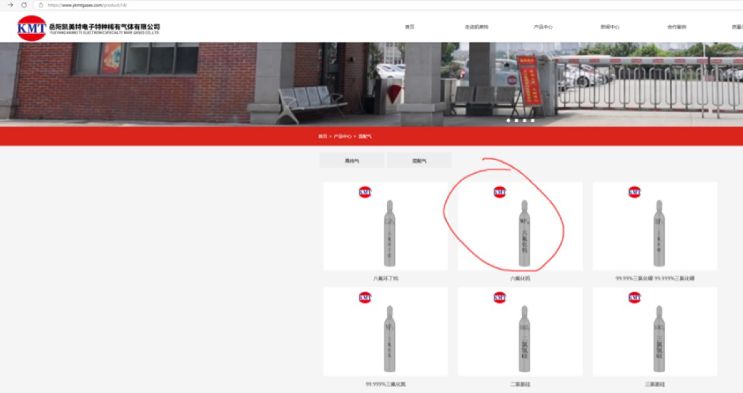Click the 99.99%三氟化硼 99.999%三氟化硼 caption

[655, 278]
